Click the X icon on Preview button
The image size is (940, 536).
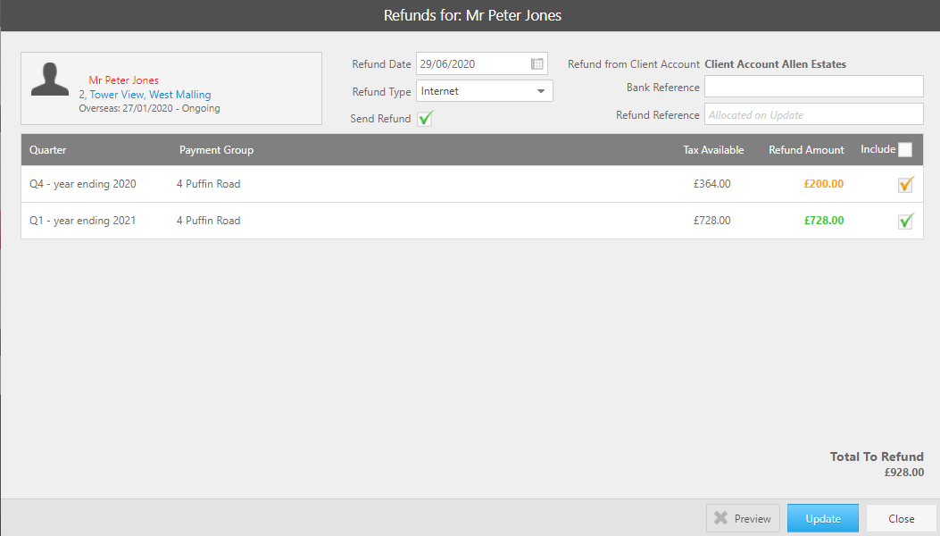coord(720,518)
